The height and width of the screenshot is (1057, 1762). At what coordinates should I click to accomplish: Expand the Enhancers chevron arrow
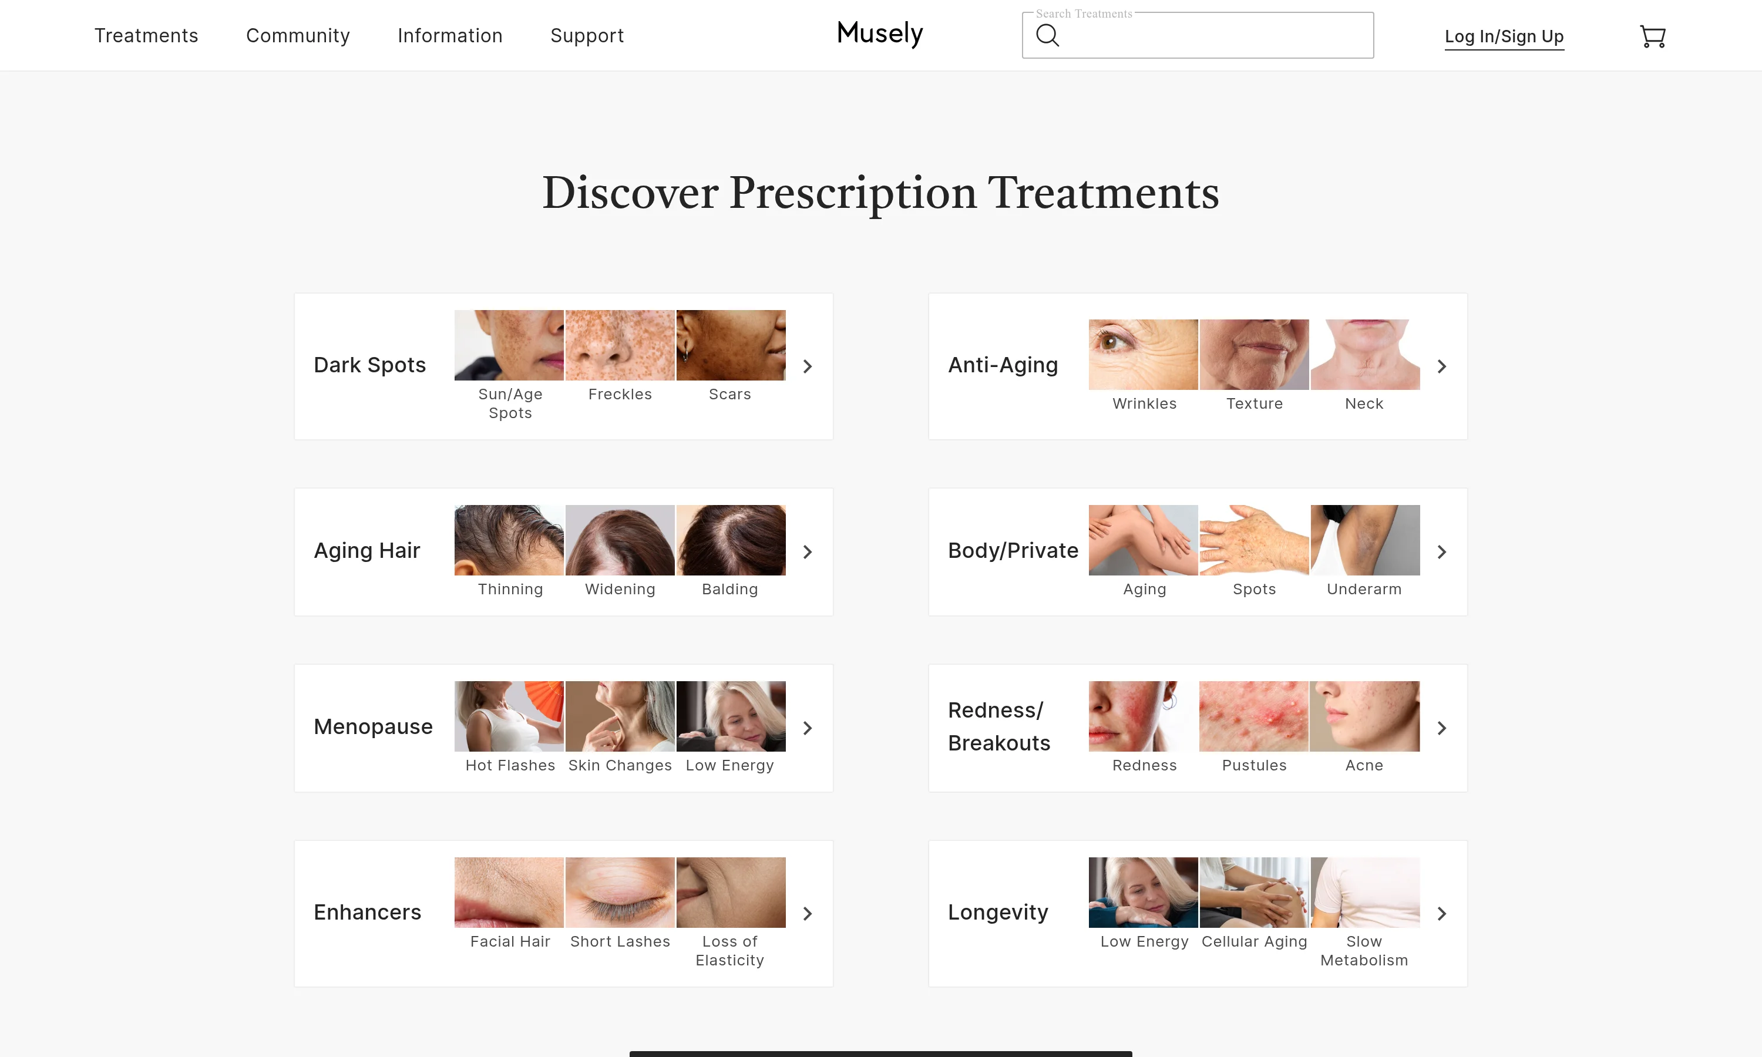click(x=807, y=914)
